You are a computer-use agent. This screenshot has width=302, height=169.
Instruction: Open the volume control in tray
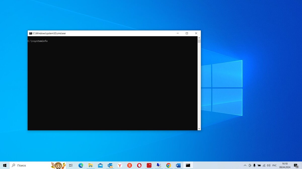coord(269,165)
